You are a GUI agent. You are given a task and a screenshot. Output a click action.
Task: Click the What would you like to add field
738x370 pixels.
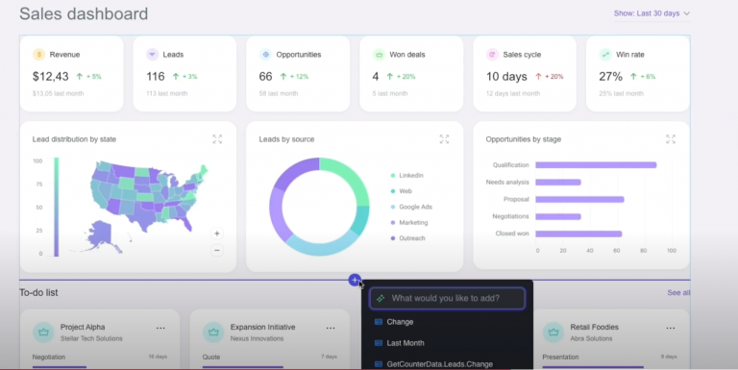click(x=447, y=299)
